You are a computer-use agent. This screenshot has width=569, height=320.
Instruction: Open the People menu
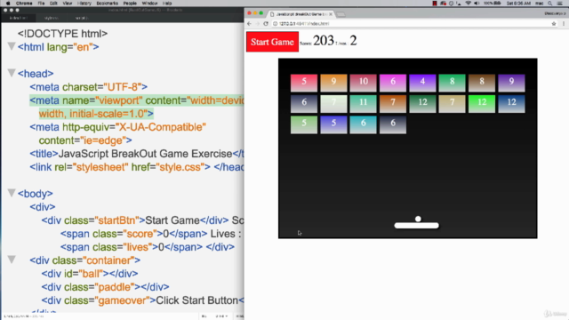pyautogui.click(x=130, y=4)
